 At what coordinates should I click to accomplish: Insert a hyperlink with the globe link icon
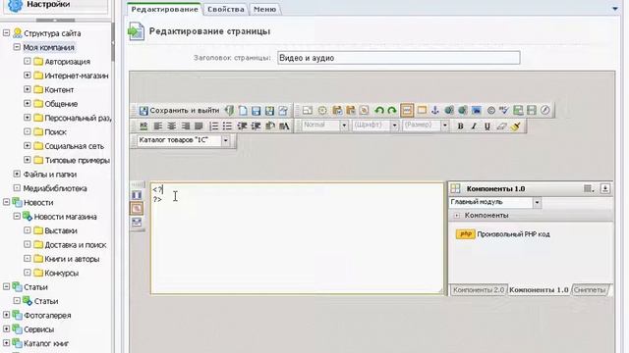click(449, 110)
